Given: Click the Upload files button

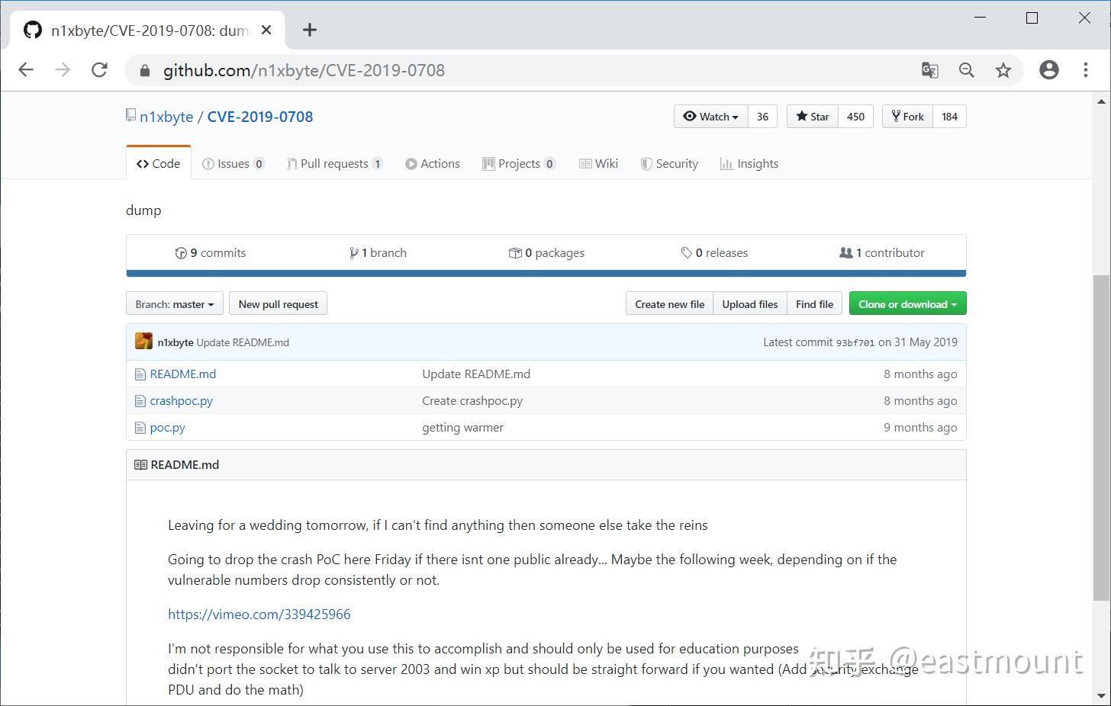Looking at the screenshot, I should click(x=750, y=304).
